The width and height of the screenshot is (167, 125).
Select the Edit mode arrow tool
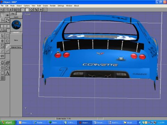(2, 15)
